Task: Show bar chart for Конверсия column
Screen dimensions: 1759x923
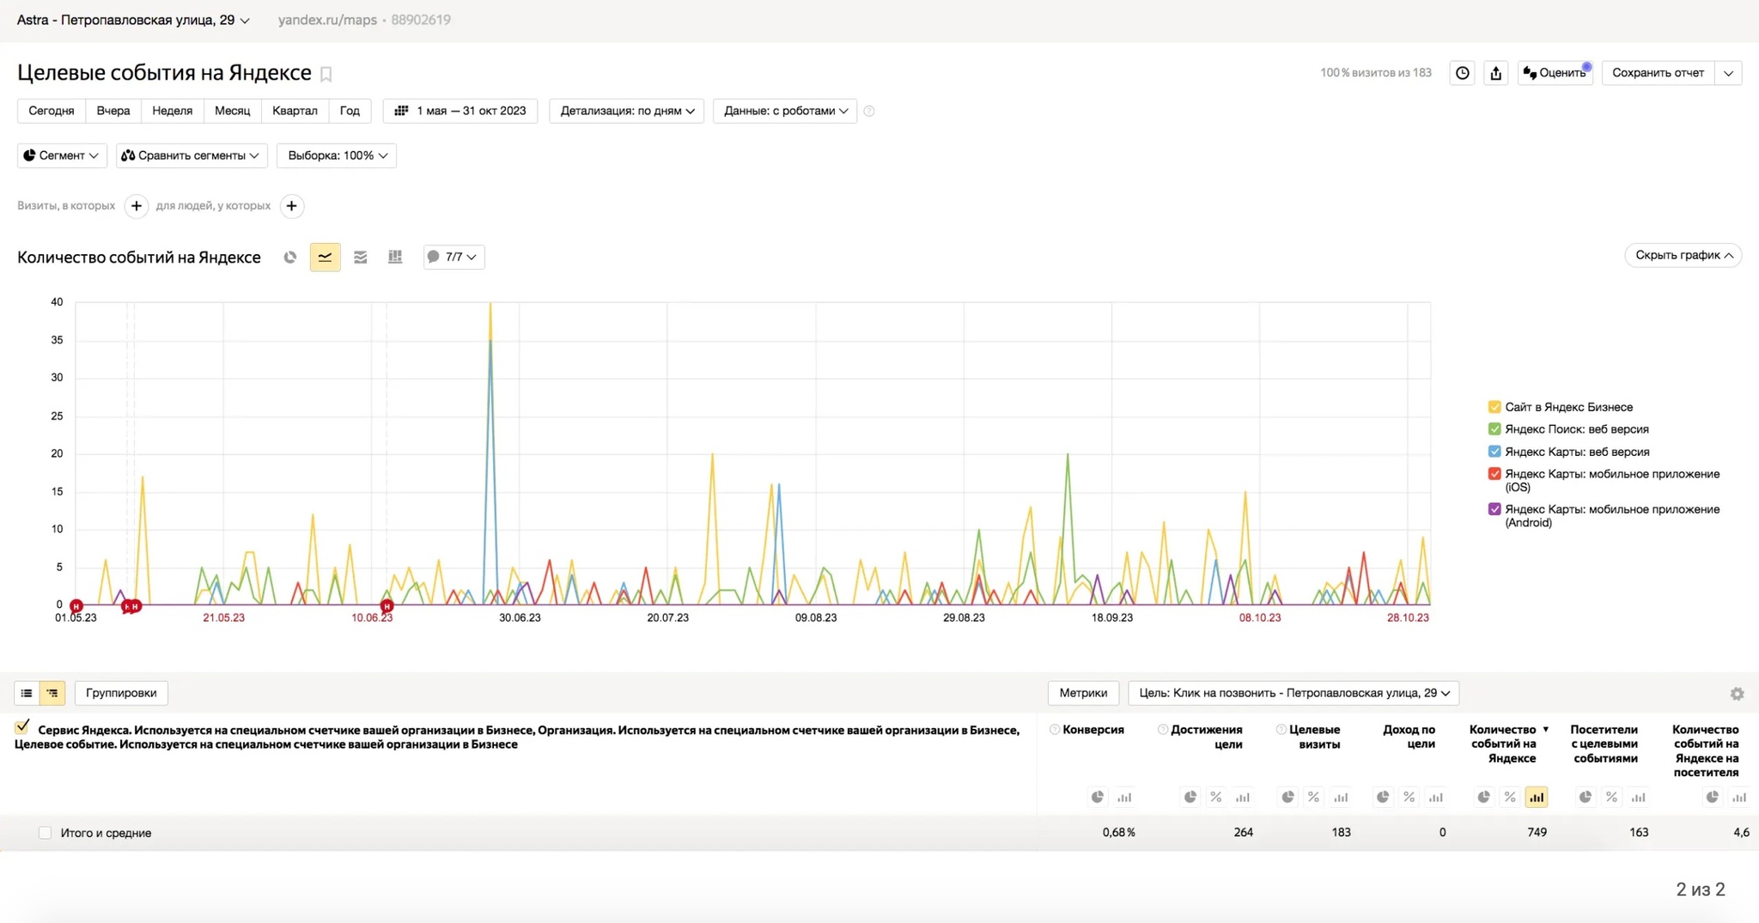Action: (x=1123, y=797)
